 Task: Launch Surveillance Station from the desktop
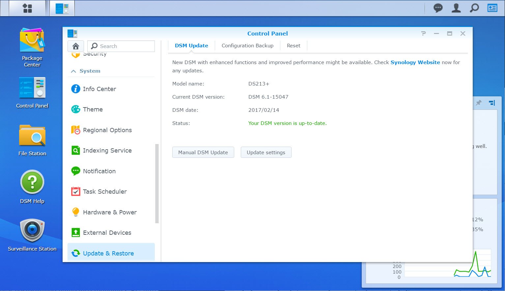32,235
